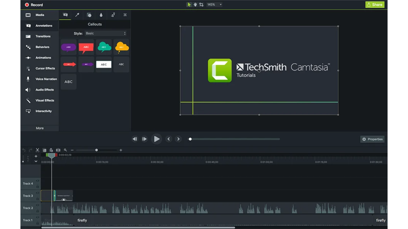Cut selection using the scissors icon

click(37, 150)
